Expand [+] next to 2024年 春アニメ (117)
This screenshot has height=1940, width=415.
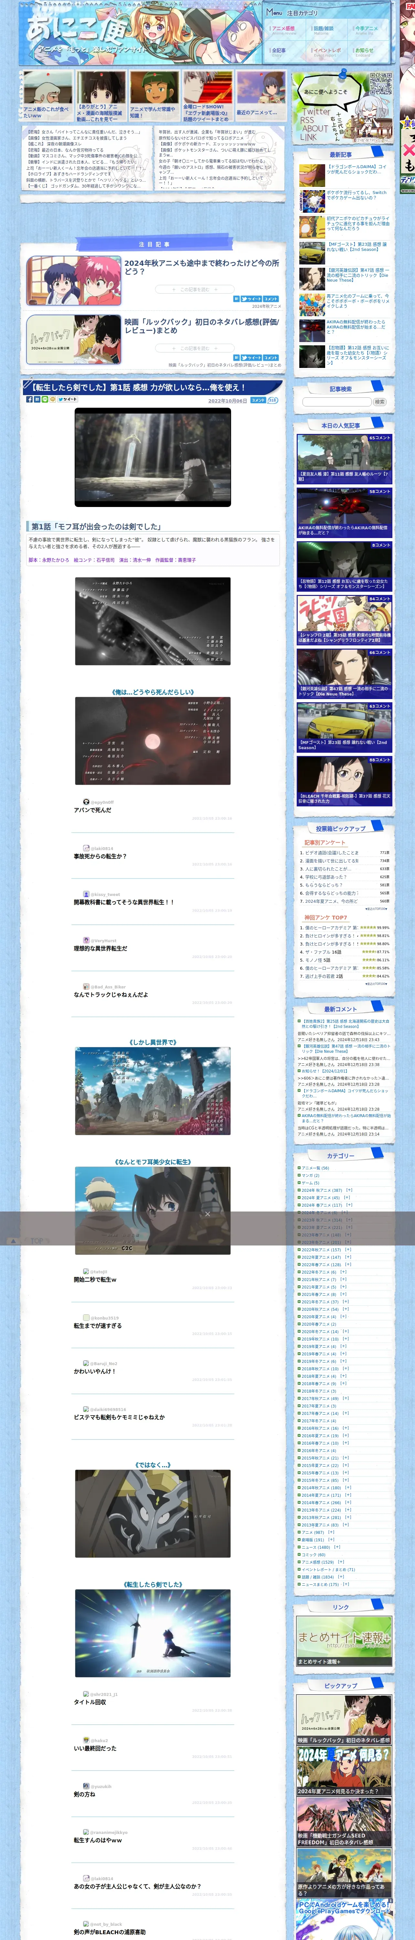tap(349, 1205)
